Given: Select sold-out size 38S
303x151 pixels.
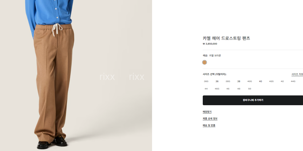Looking at the screenshot, I should 228,81.
